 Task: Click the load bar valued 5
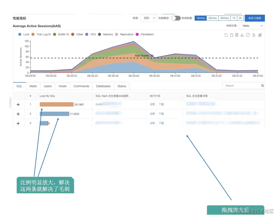point(44,123)
